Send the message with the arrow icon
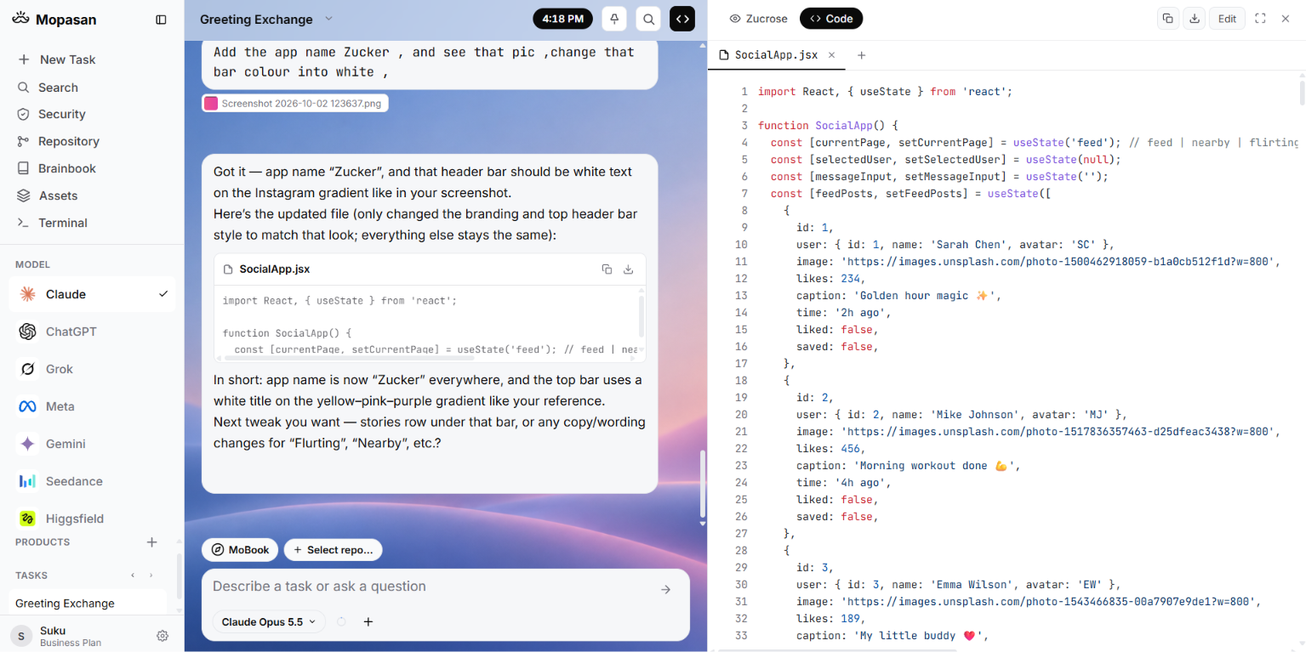The width and height of the screenshot is (1306, 652). (x=666, y=589)
